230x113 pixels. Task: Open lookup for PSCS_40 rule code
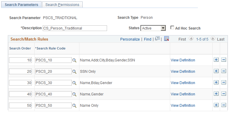pyautogui.click(x=75, y=95)
